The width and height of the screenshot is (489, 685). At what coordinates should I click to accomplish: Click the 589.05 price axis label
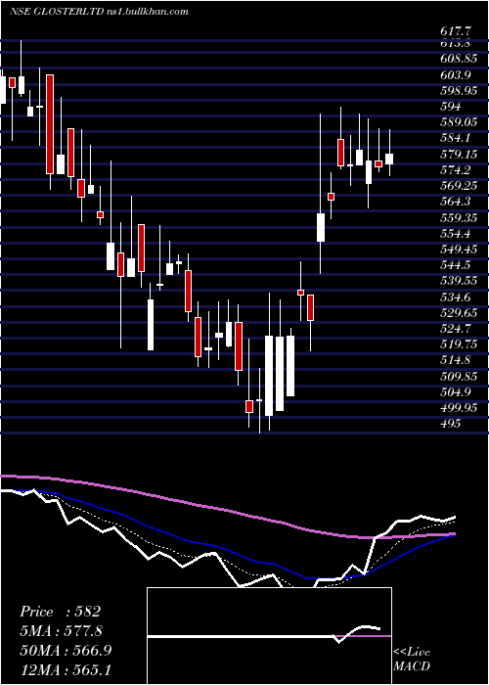(458, 122)
